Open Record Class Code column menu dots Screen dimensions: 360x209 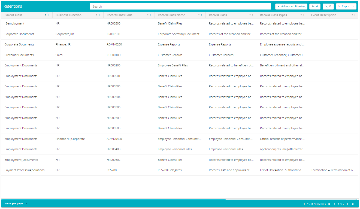click(x=150, y=15)
